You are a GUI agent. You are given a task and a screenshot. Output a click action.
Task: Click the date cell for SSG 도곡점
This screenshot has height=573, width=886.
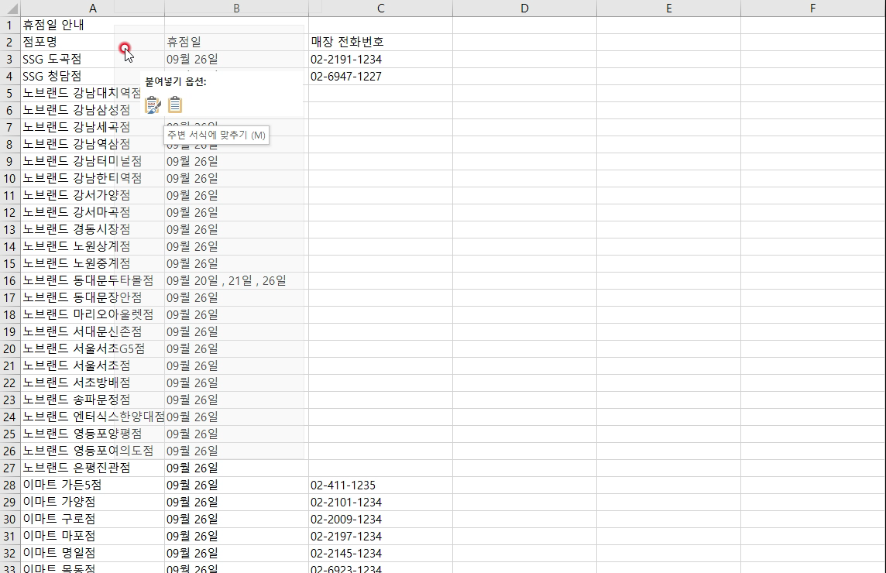[236, 60]
